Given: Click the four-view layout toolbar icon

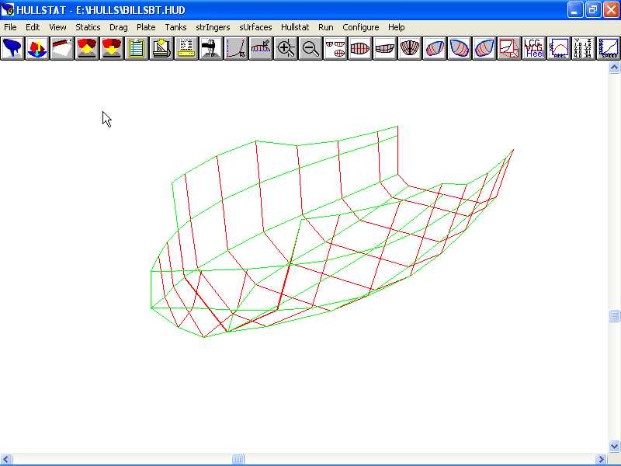Looking at the screenshot, I should click(335, 48).
